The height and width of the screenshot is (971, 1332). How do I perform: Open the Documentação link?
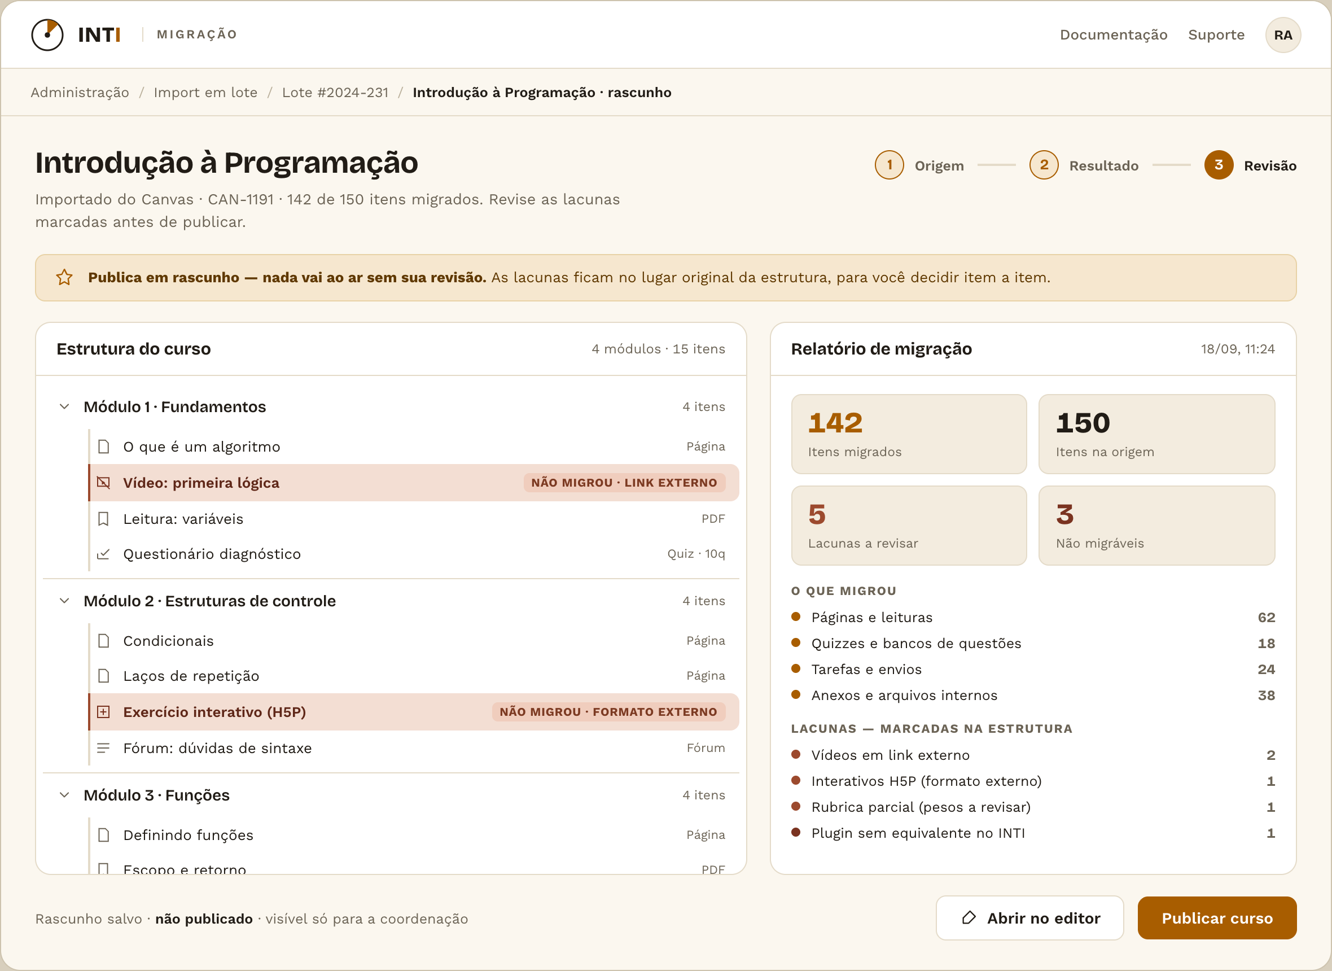[1114, 34]
